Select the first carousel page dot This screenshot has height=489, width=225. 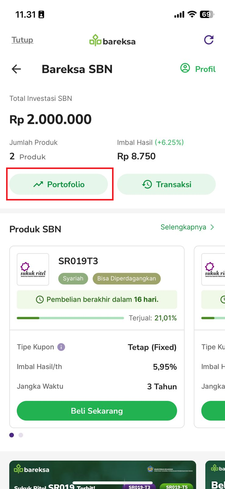12,435
